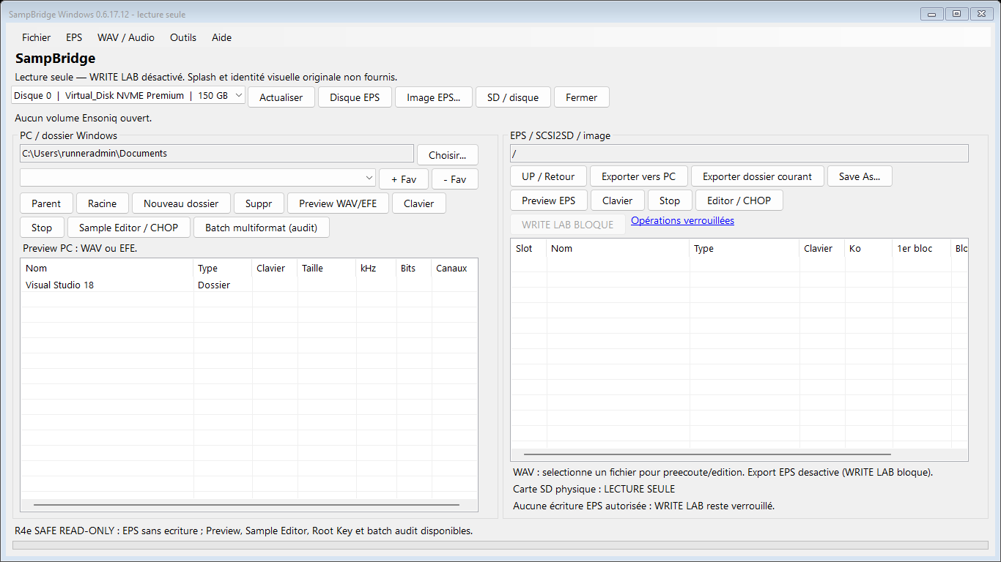
Task: Click the Disque EPS button
Action: click(355, 97)
